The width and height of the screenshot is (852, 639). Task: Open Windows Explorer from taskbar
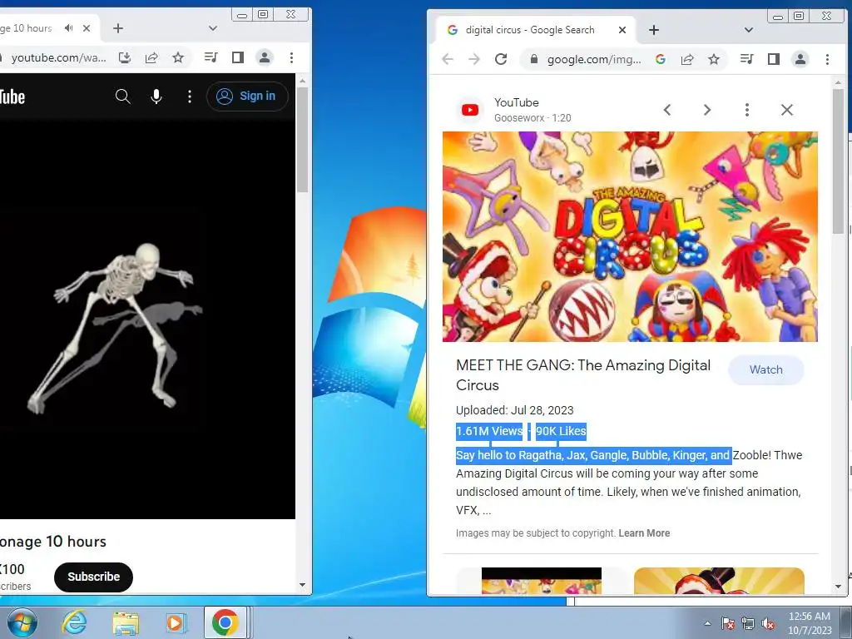(126, 623)
